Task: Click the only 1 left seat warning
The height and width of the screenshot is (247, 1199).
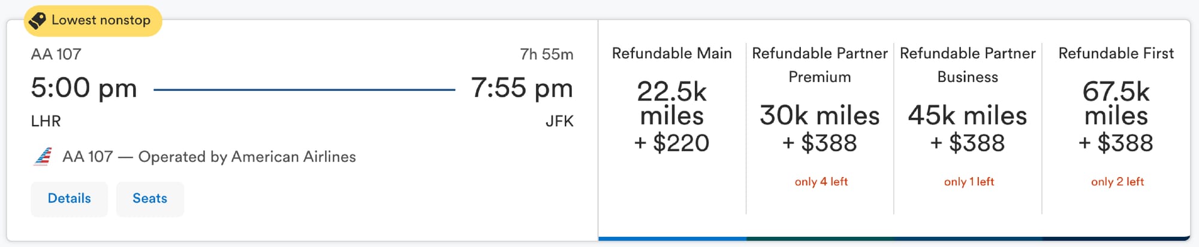Action: coord(969,182)
